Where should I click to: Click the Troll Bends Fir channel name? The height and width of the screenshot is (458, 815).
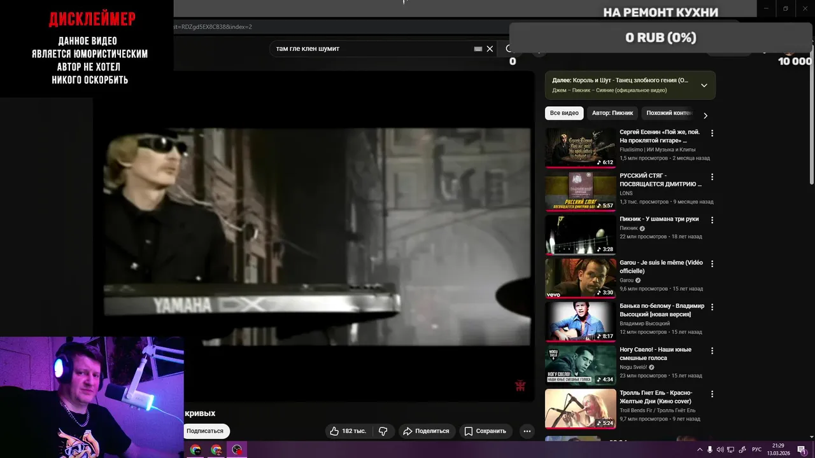[x=657, y=410]
